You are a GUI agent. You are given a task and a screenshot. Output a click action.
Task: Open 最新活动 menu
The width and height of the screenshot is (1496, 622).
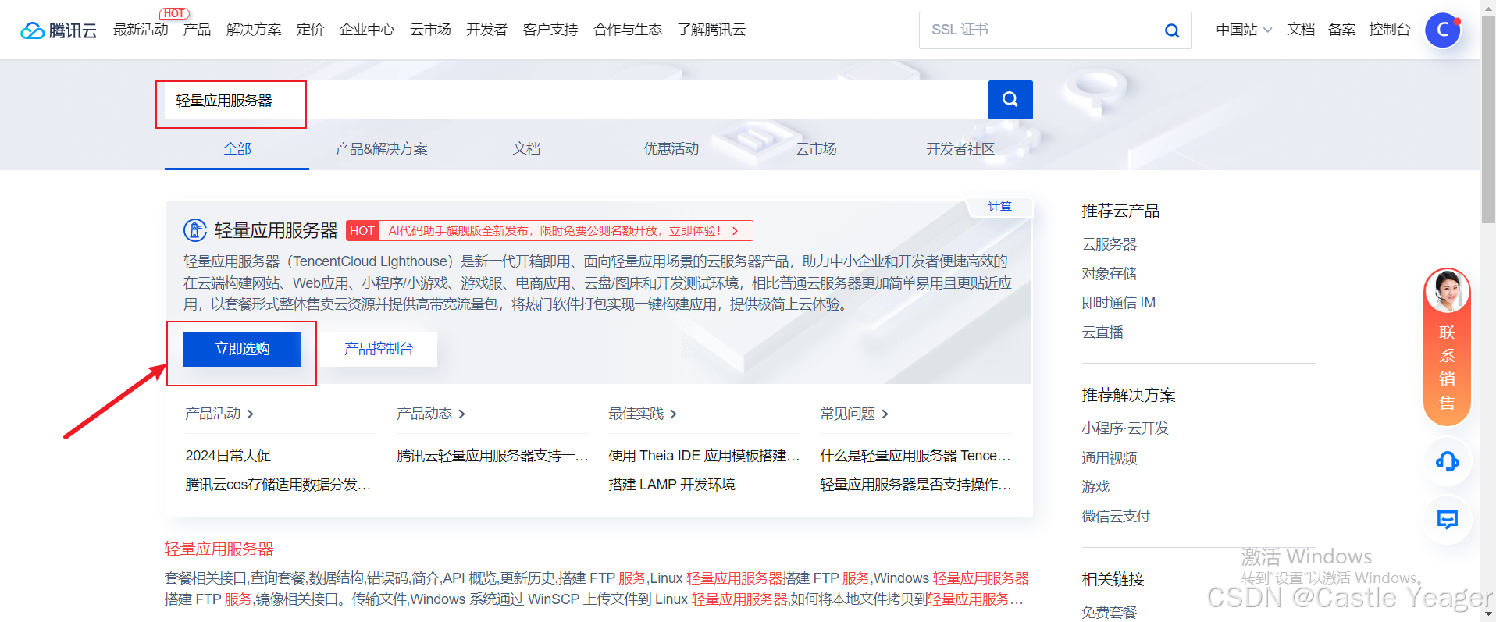[x=141, y=30]
